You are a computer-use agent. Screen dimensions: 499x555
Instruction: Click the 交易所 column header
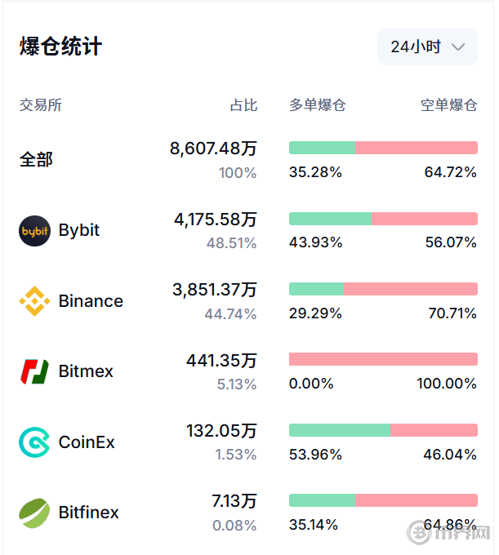pos(41,105)
